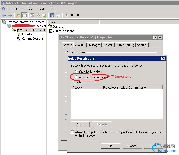Close the SMTP Virtual Server Properties dialog
Viewport: 179px width, 155px height.
coord(160,37)
